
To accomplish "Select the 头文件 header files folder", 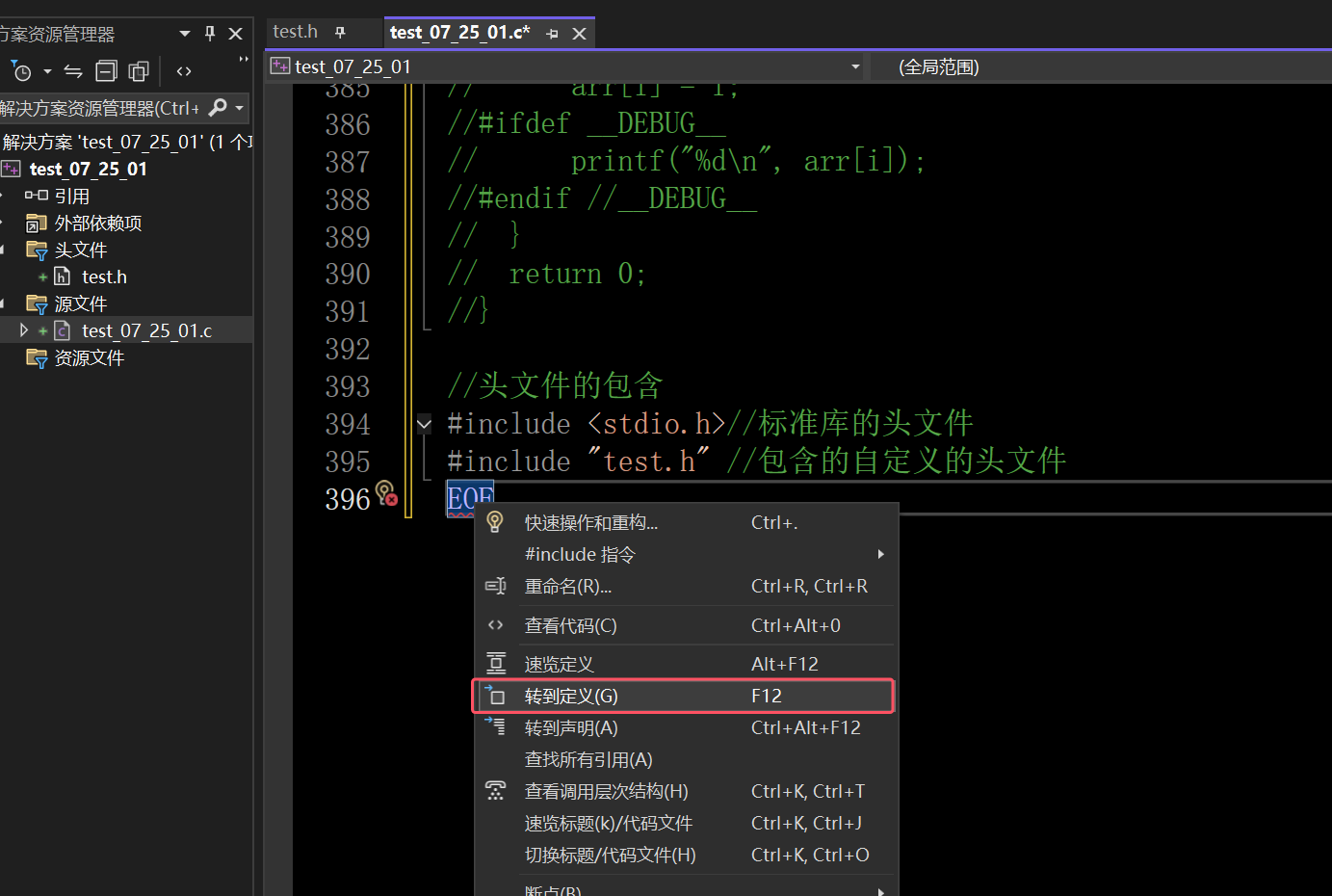I will pos(81,250).
